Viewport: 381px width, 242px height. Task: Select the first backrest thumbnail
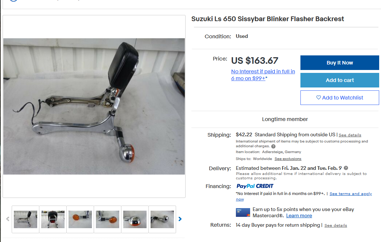pyautogui.click(x=26, y=219)
